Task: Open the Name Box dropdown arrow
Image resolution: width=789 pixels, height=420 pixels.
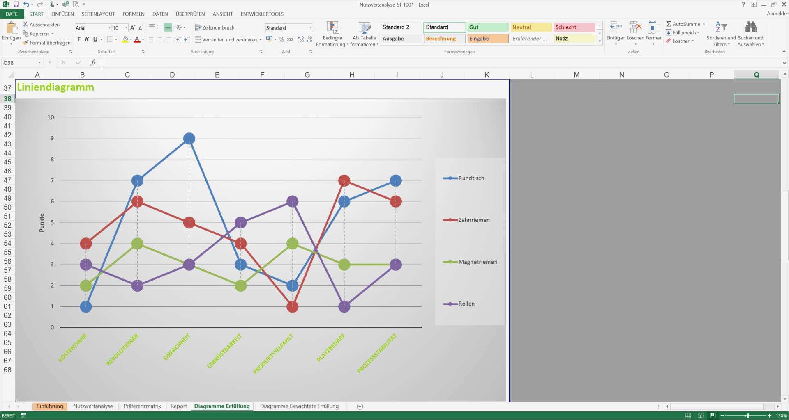Action: (x=39, y=63)
